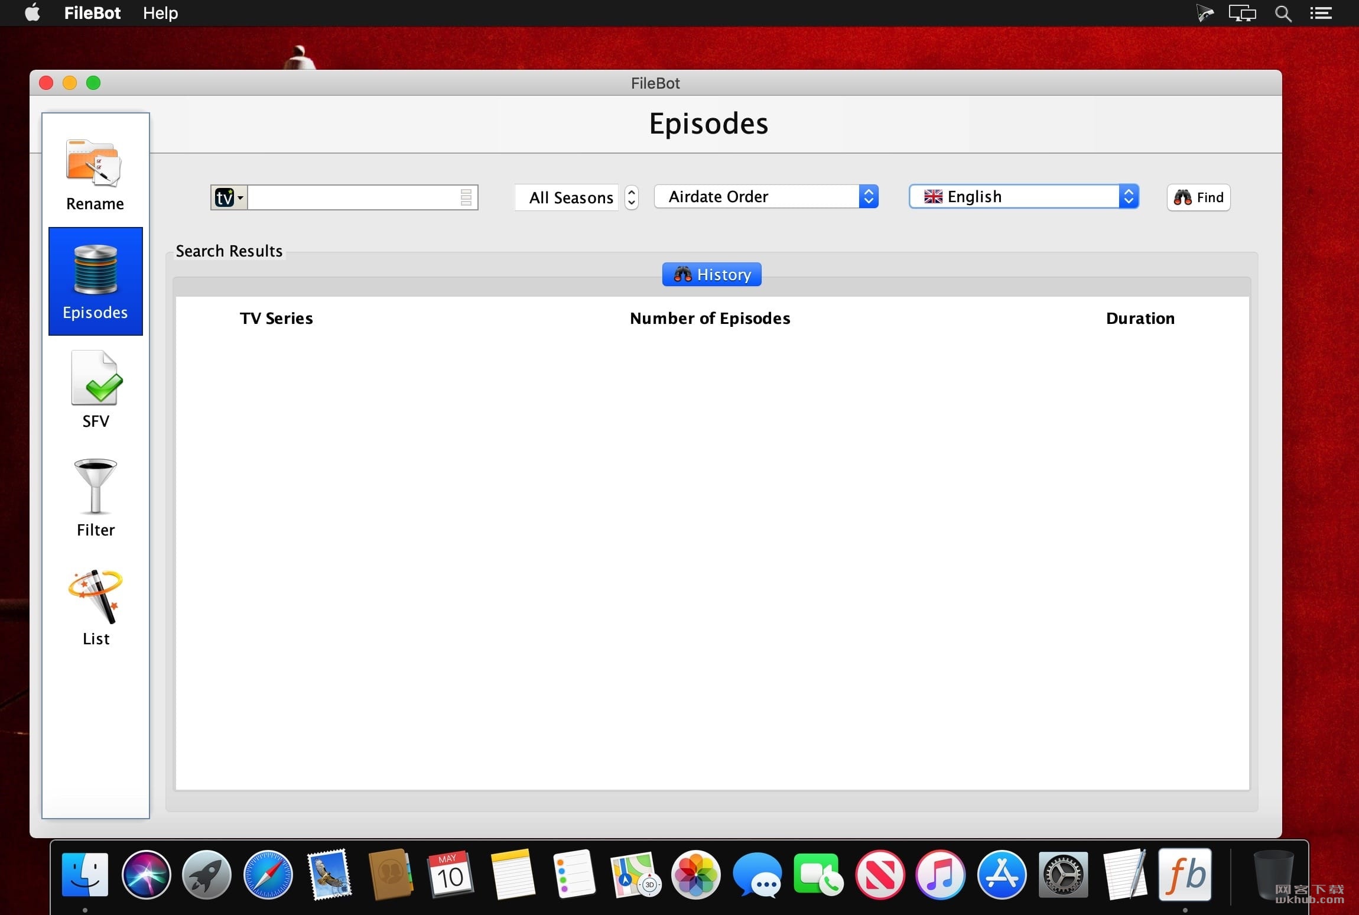Click the Duration column header
This screenshot has width=1359, height=915.
click(x=1140, y=318)
